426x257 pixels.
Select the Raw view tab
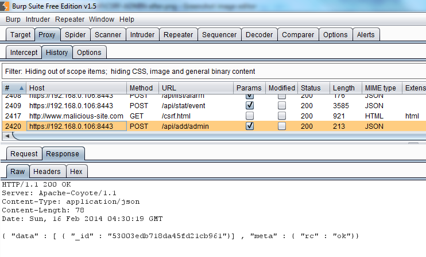pyautogui.click(x=18, y=171)
